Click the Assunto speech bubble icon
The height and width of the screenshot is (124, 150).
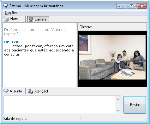6,91
